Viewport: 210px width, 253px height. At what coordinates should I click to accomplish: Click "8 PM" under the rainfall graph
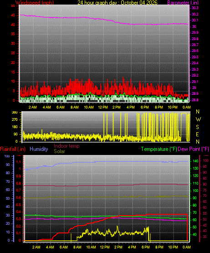pyautogui.click(x=159, y=247)
